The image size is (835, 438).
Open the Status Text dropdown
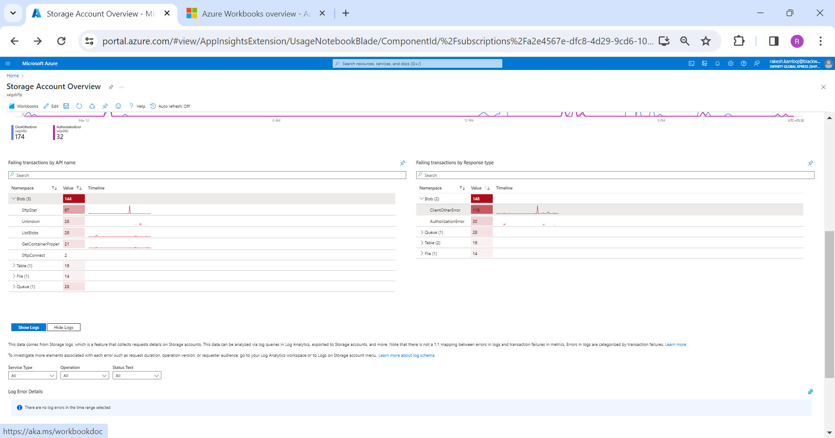pyautogui.click(x=137, y=375)
